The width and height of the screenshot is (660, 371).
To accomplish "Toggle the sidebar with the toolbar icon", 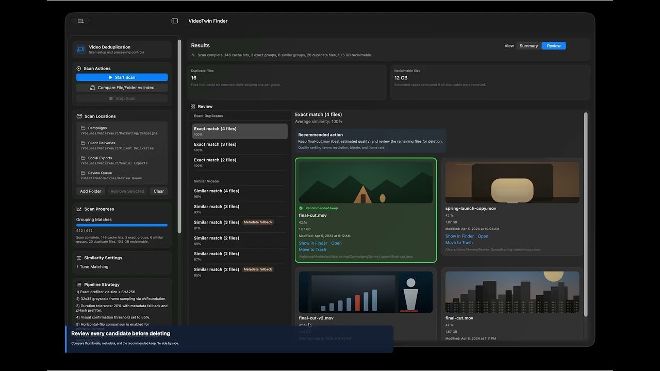I will (x=175, y=21).
